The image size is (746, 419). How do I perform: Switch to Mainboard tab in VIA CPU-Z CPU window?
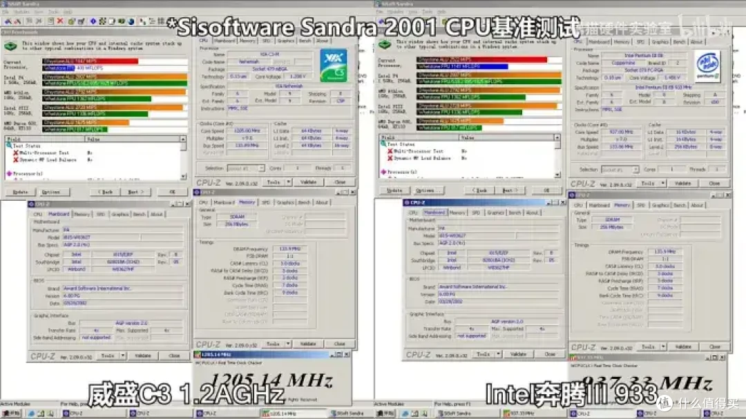(x=224, y=41)
